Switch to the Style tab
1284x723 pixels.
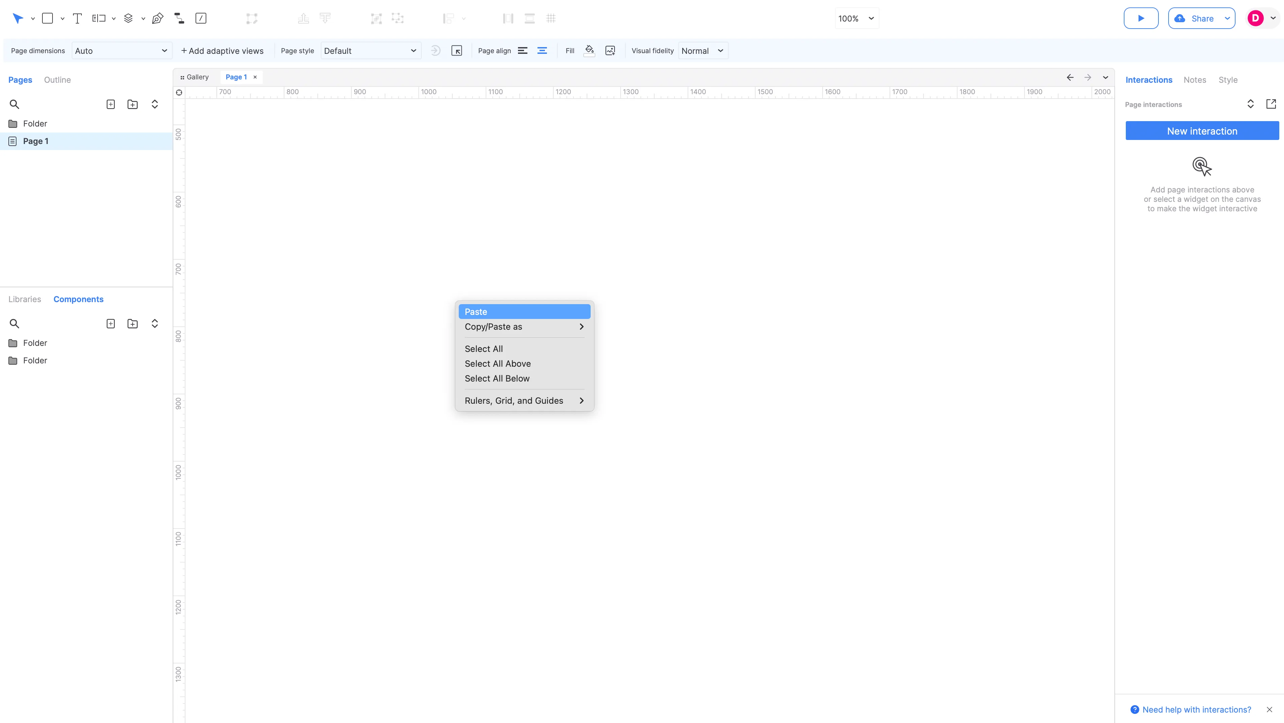(1228, 80)
